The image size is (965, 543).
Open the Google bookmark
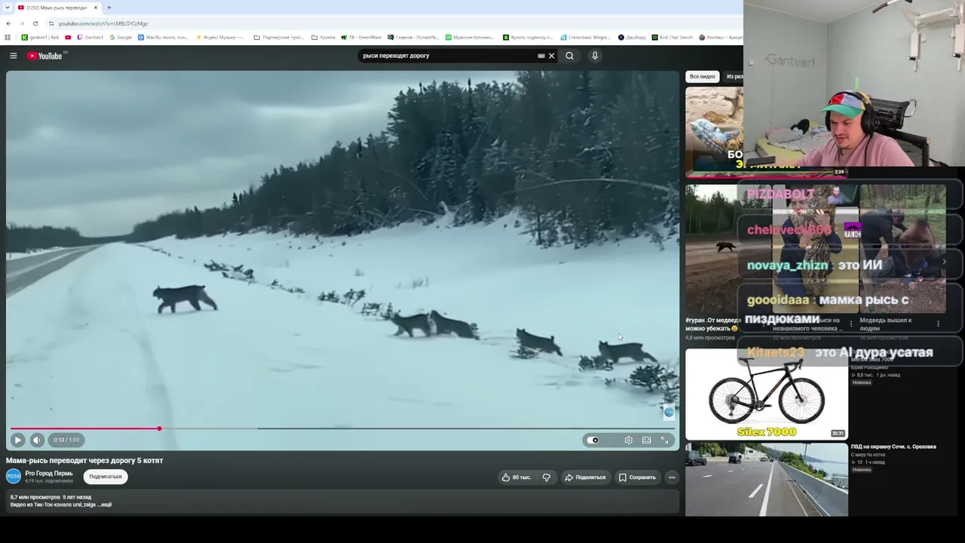coord(121,37)
